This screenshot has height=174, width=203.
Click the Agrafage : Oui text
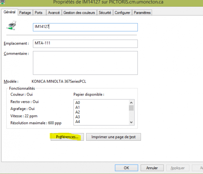pos(22,109)
